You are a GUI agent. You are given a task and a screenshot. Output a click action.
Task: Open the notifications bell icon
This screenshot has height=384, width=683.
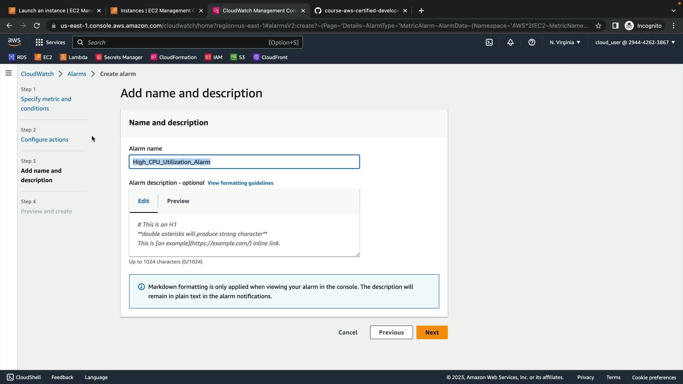510,42
